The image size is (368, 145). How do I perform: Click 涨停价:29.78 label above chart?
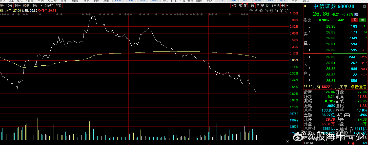(x=47, y=11)
